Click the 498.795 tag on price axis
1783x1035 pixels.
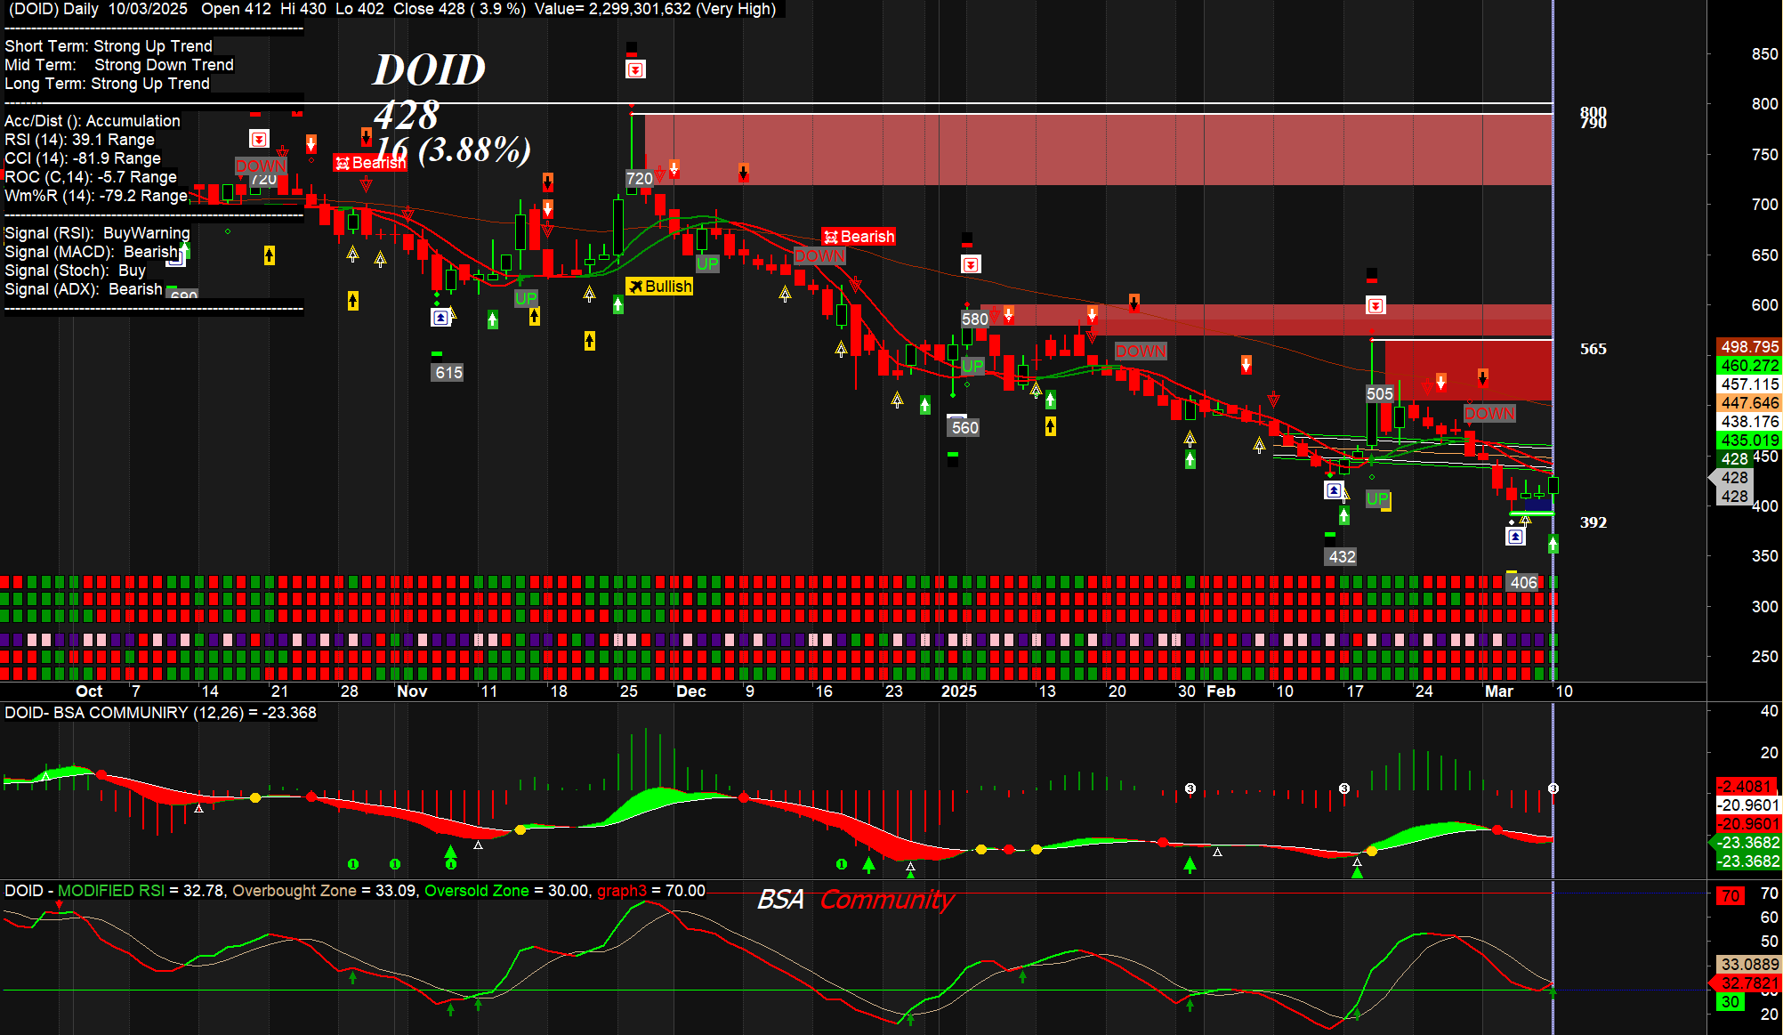click(1748, 347)
